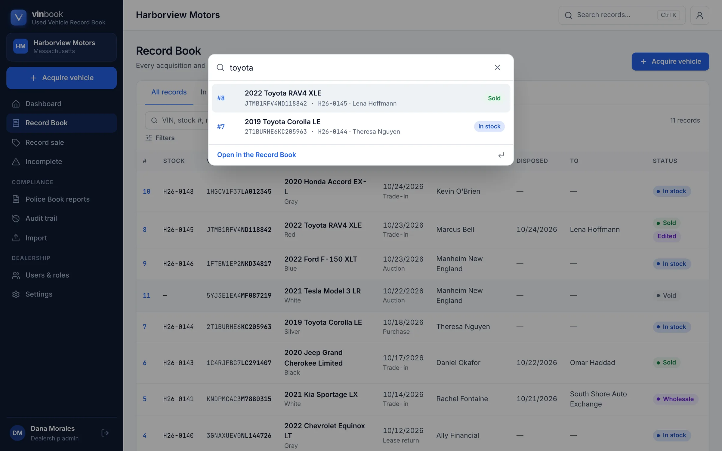Click the search query field containing toyota

[x=358, y=68]
